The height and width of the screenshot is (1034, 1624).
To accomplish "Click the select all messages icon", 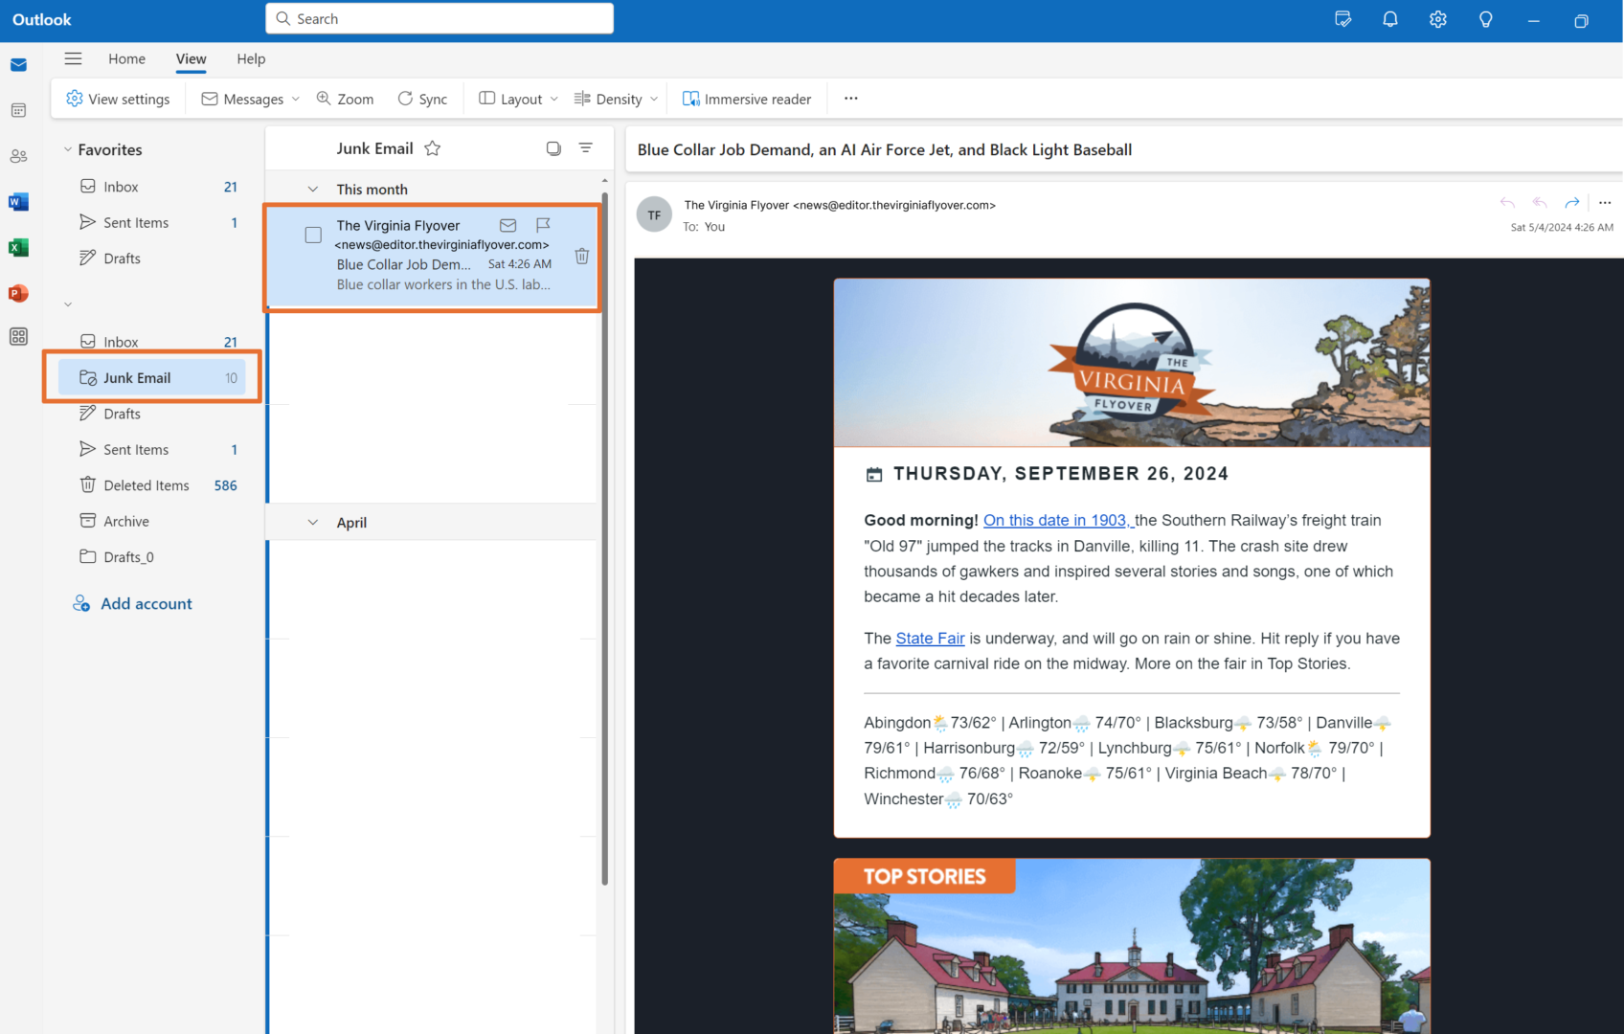I will (x=553, y=148).
